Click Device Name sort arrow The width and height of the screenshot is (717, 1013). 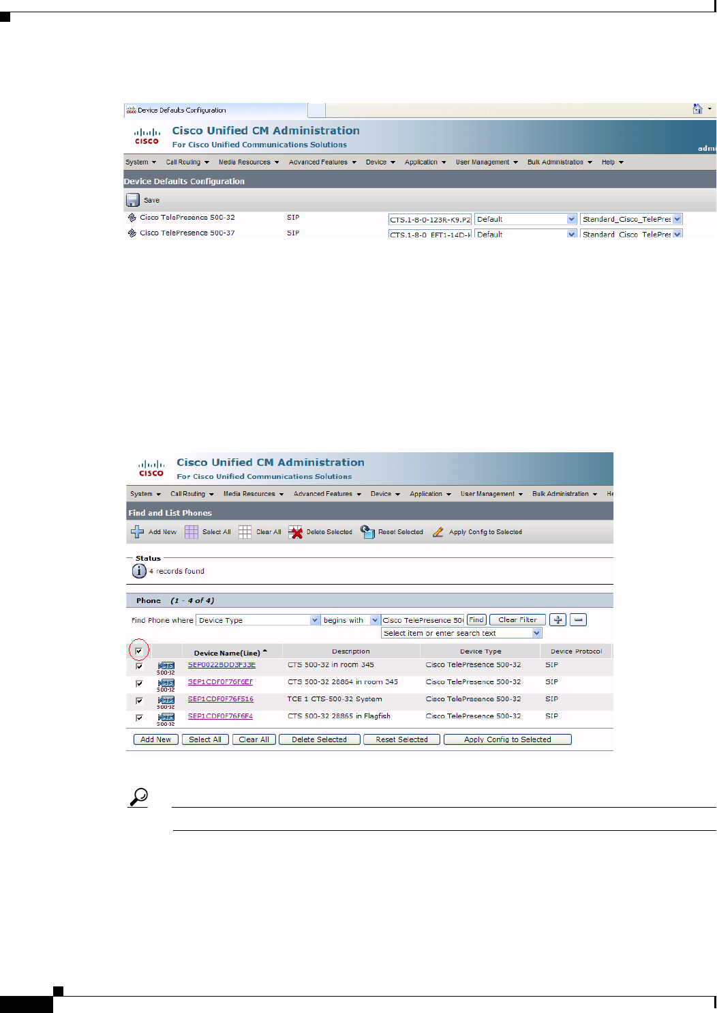265,652
